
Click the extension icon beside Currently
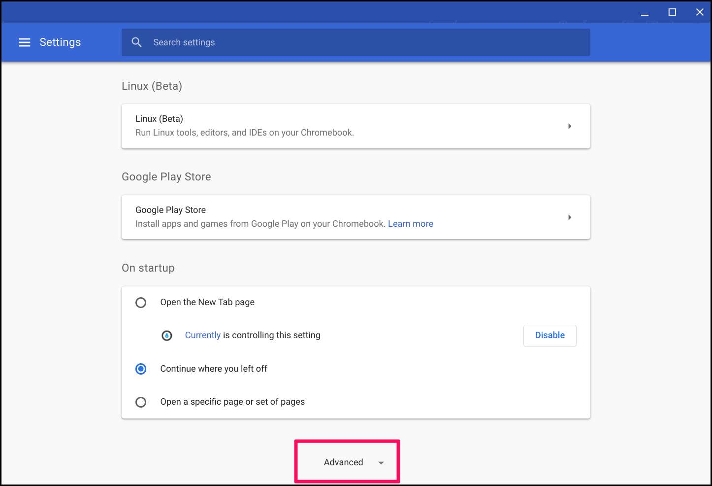click(167, 336)
